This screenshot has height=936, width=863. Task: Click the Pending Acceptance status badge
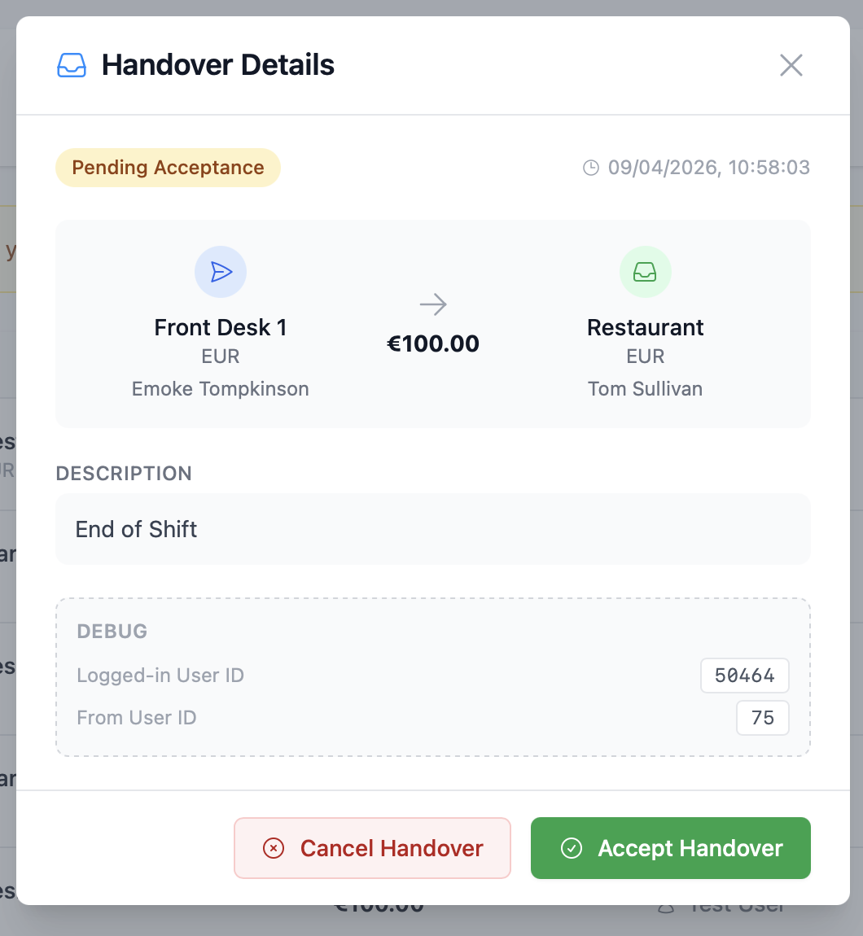[168, 168]
